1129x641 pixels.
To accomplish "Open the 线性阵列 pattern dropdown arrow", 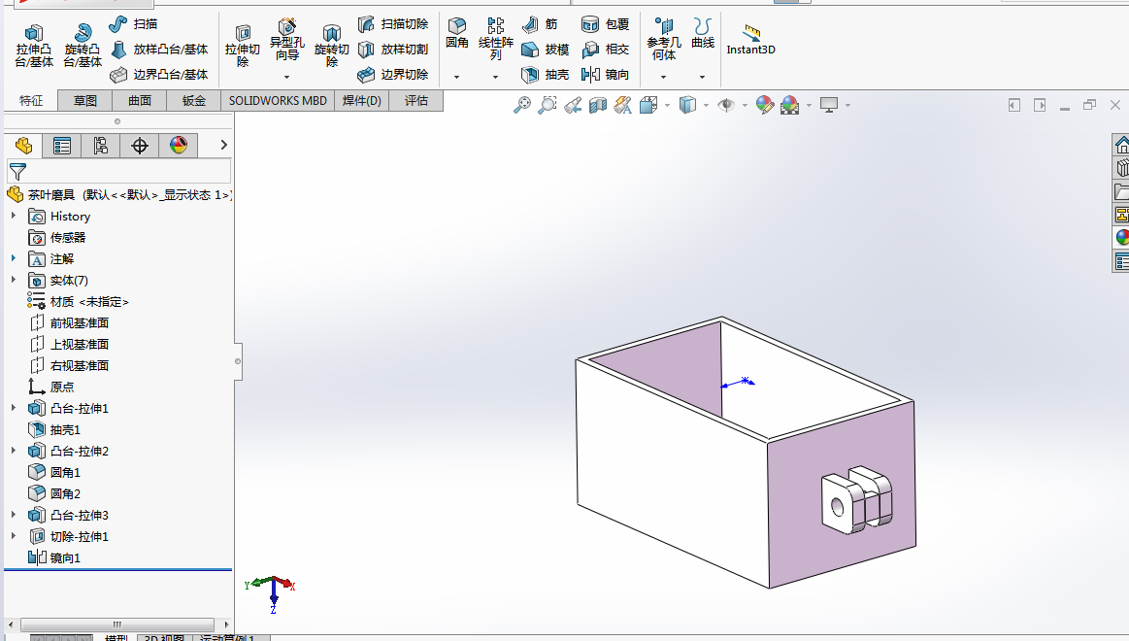I will 495,77.
